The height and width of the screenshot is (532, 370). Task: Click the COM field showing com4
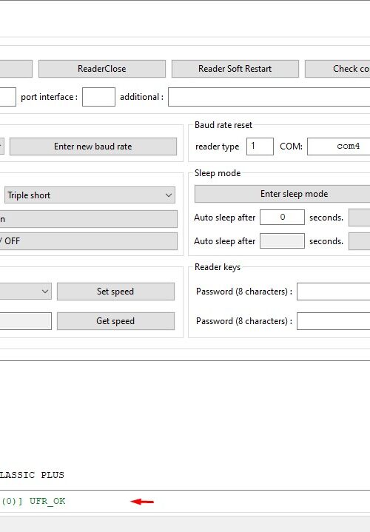pyautogui.click(x=339, y=147)
